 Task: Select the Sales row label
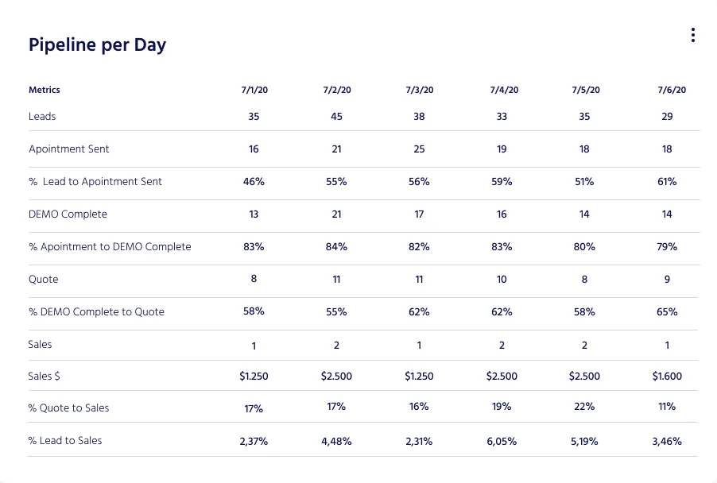pyautogui.click(x=41, y=345)
